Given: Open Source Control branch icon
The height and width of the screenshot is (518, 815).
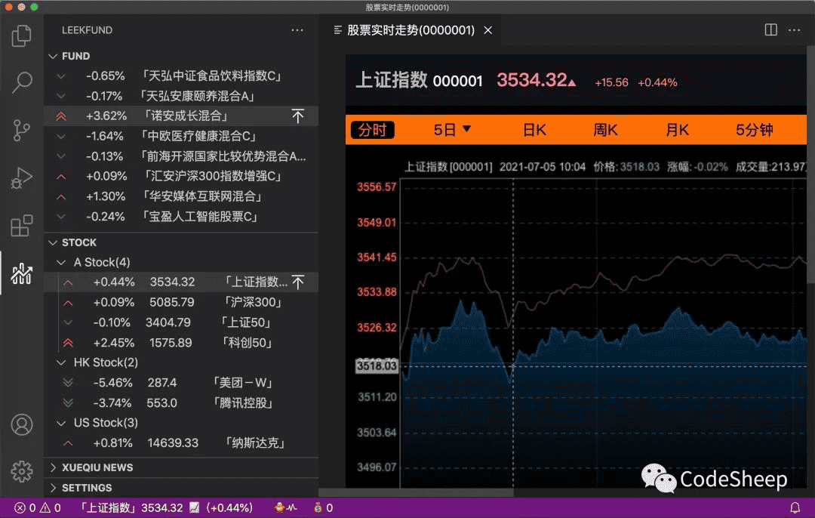Looking at the screenshot, I should 21,130.
